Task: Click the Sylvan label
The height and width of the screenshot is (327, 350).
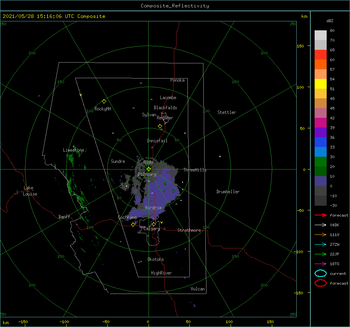Action: coord(149,115)
